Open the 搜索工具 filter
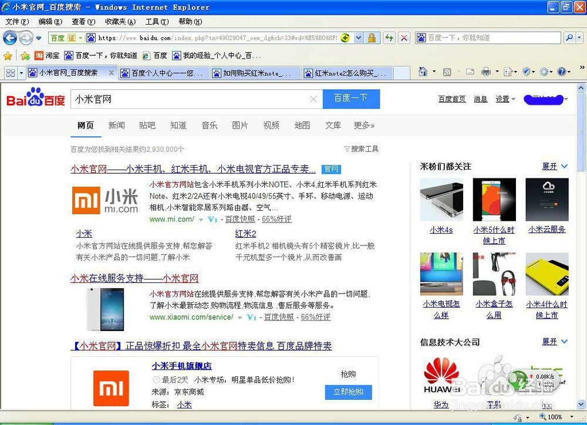Image resolution: width=587 pixels, height=425 pixels. (x=361, y=149)
